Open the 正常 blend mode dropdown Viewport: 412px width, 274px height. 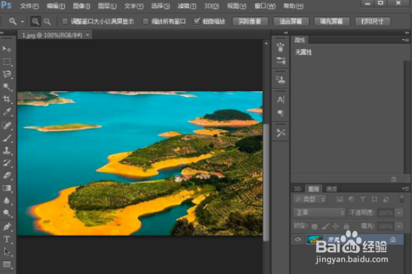(319, 212)
